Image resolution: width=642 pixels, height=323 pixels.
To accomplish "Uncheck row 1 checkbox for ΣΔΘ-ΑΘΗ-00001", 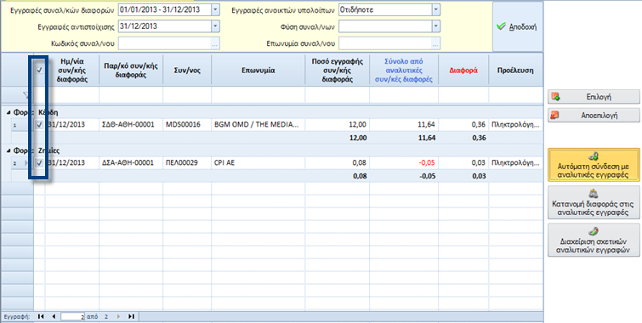I will pos(39,125).
